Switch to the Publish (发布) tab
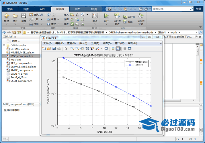This screenshot has width=205, height=143. [x=77, y=9]
